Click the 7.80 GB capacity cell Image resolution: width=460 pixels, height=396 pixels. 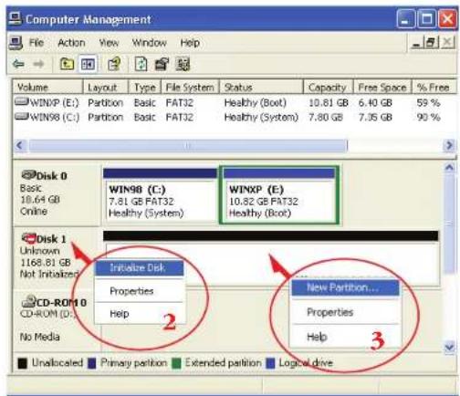pos(326,117)
